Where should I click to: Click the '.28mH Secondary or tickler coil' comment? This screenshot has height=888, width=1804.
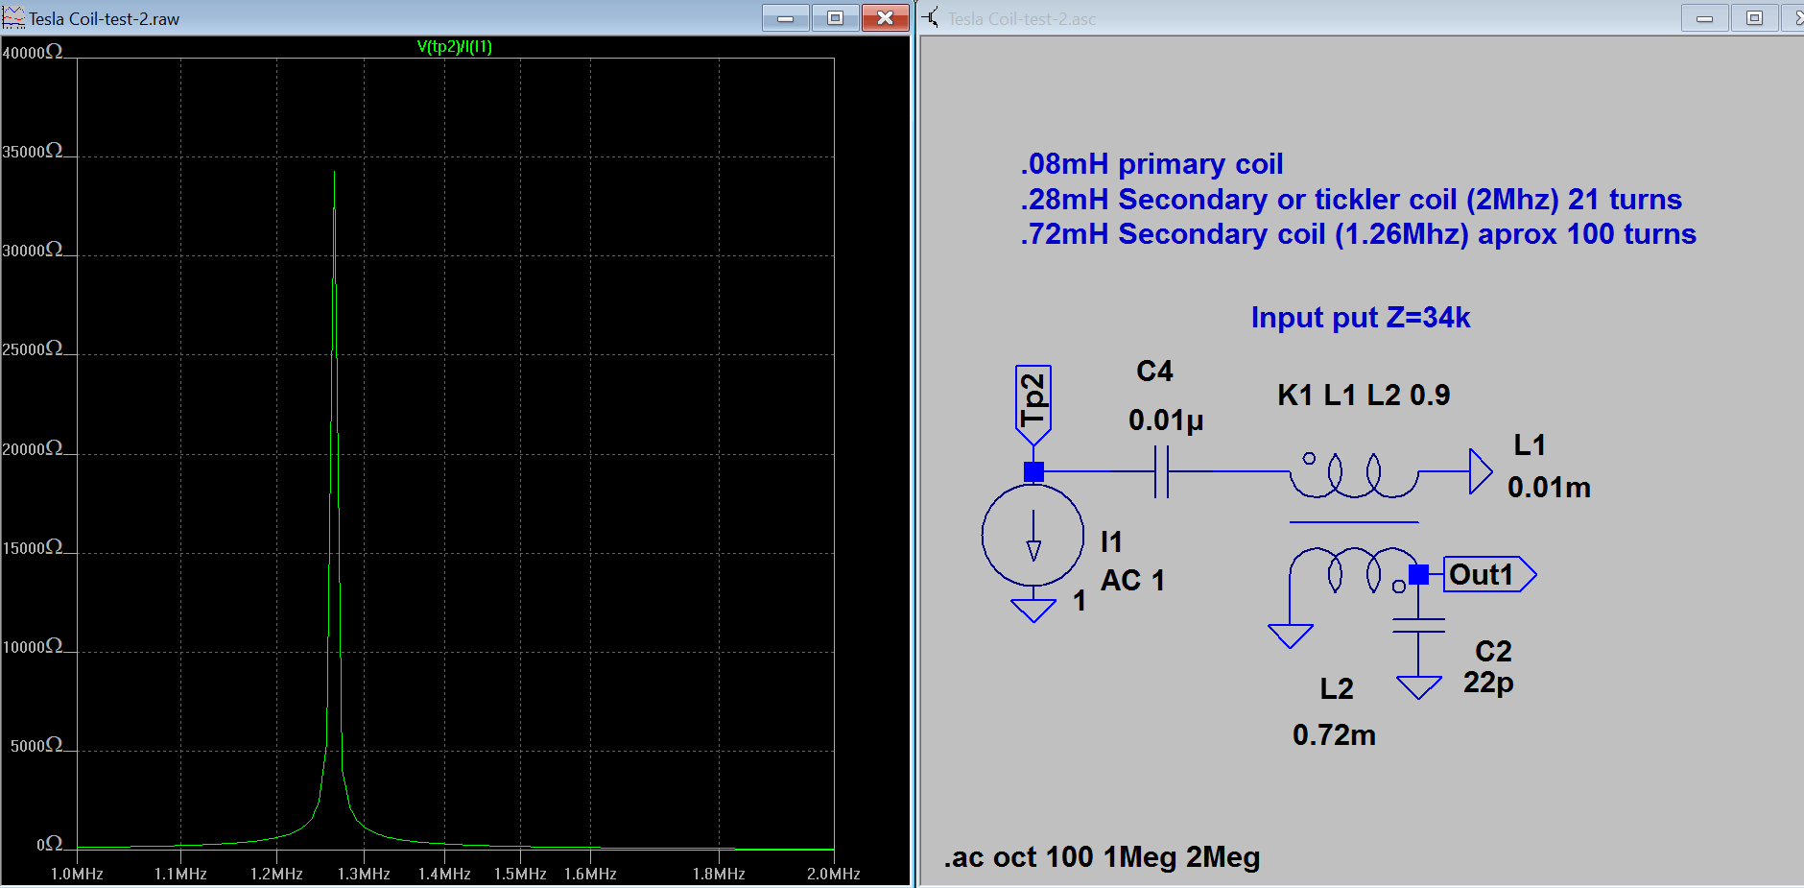[x=1351, y=199]
